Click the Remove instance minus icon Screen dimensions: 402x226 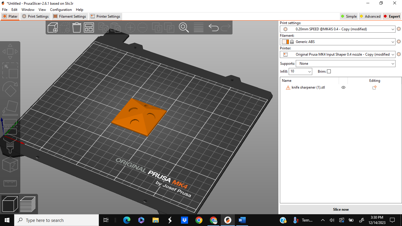point(142,28)
